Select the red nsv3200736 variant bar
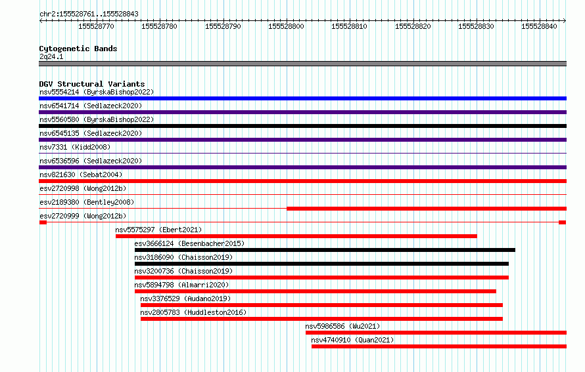 coord(321,278)
